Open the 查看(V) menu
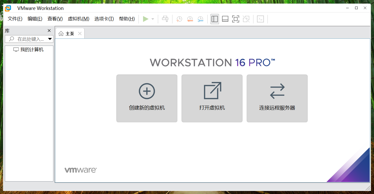 (x=55, y=19)
